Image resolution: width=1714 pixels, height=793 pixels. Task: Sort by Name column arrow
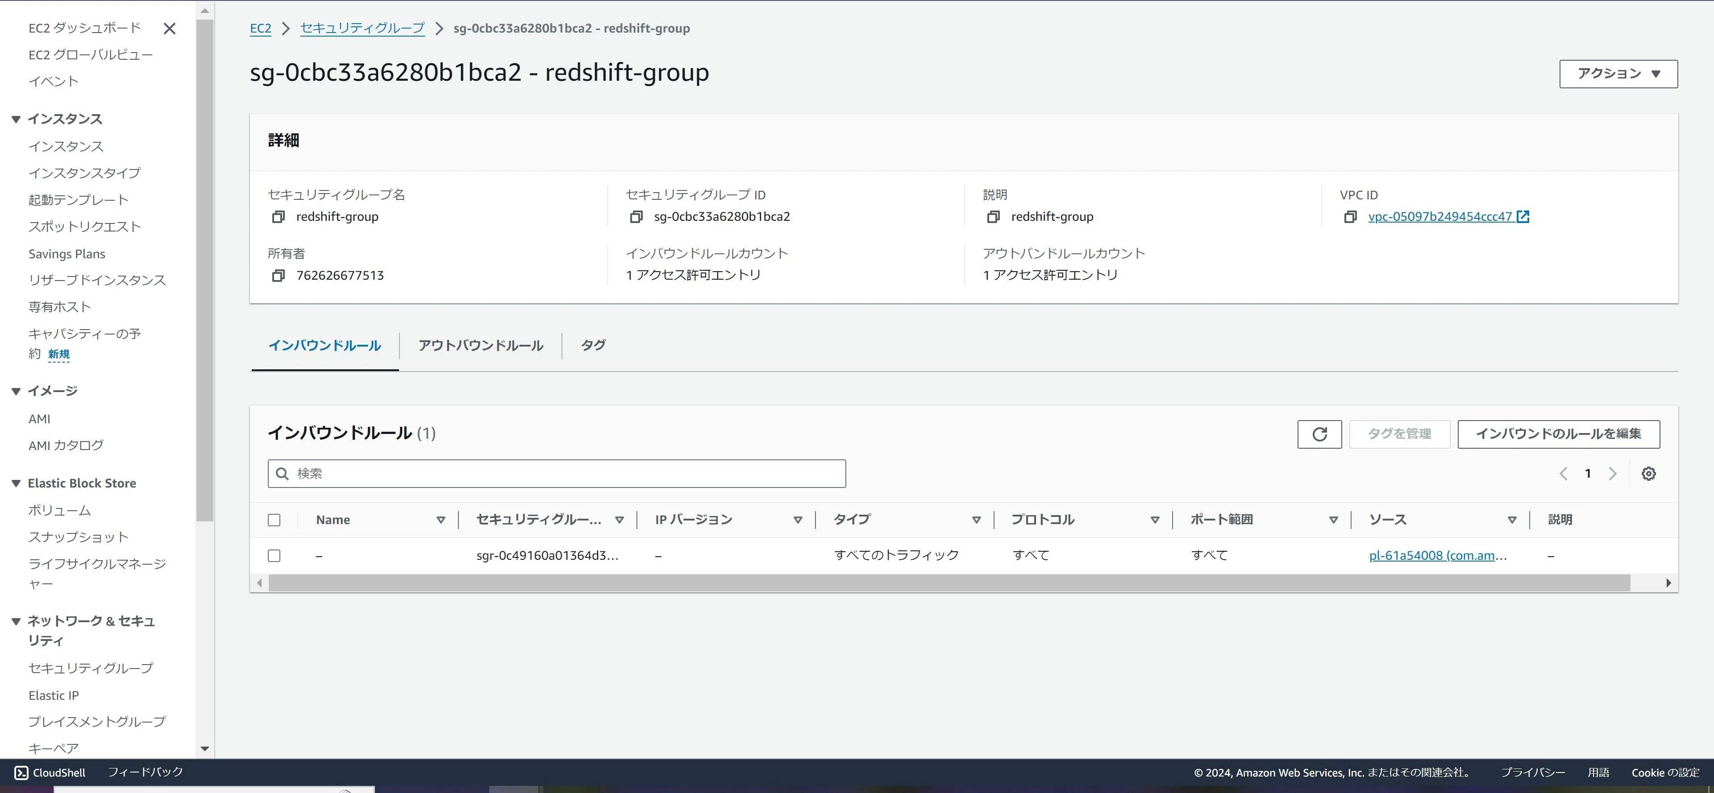tap(441, 520)
